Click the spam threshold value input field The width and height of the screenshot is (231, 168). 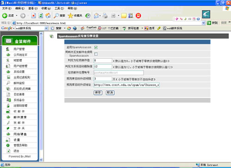[x=103, y=60]
